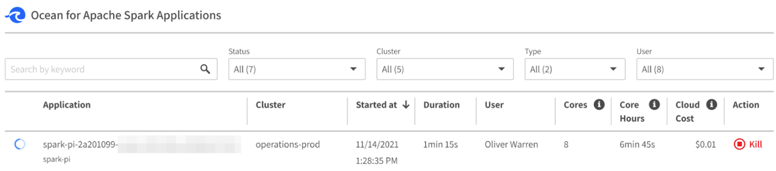The image size is (776, 171).
Task: Click the User column header
Action: pos(494,105)
